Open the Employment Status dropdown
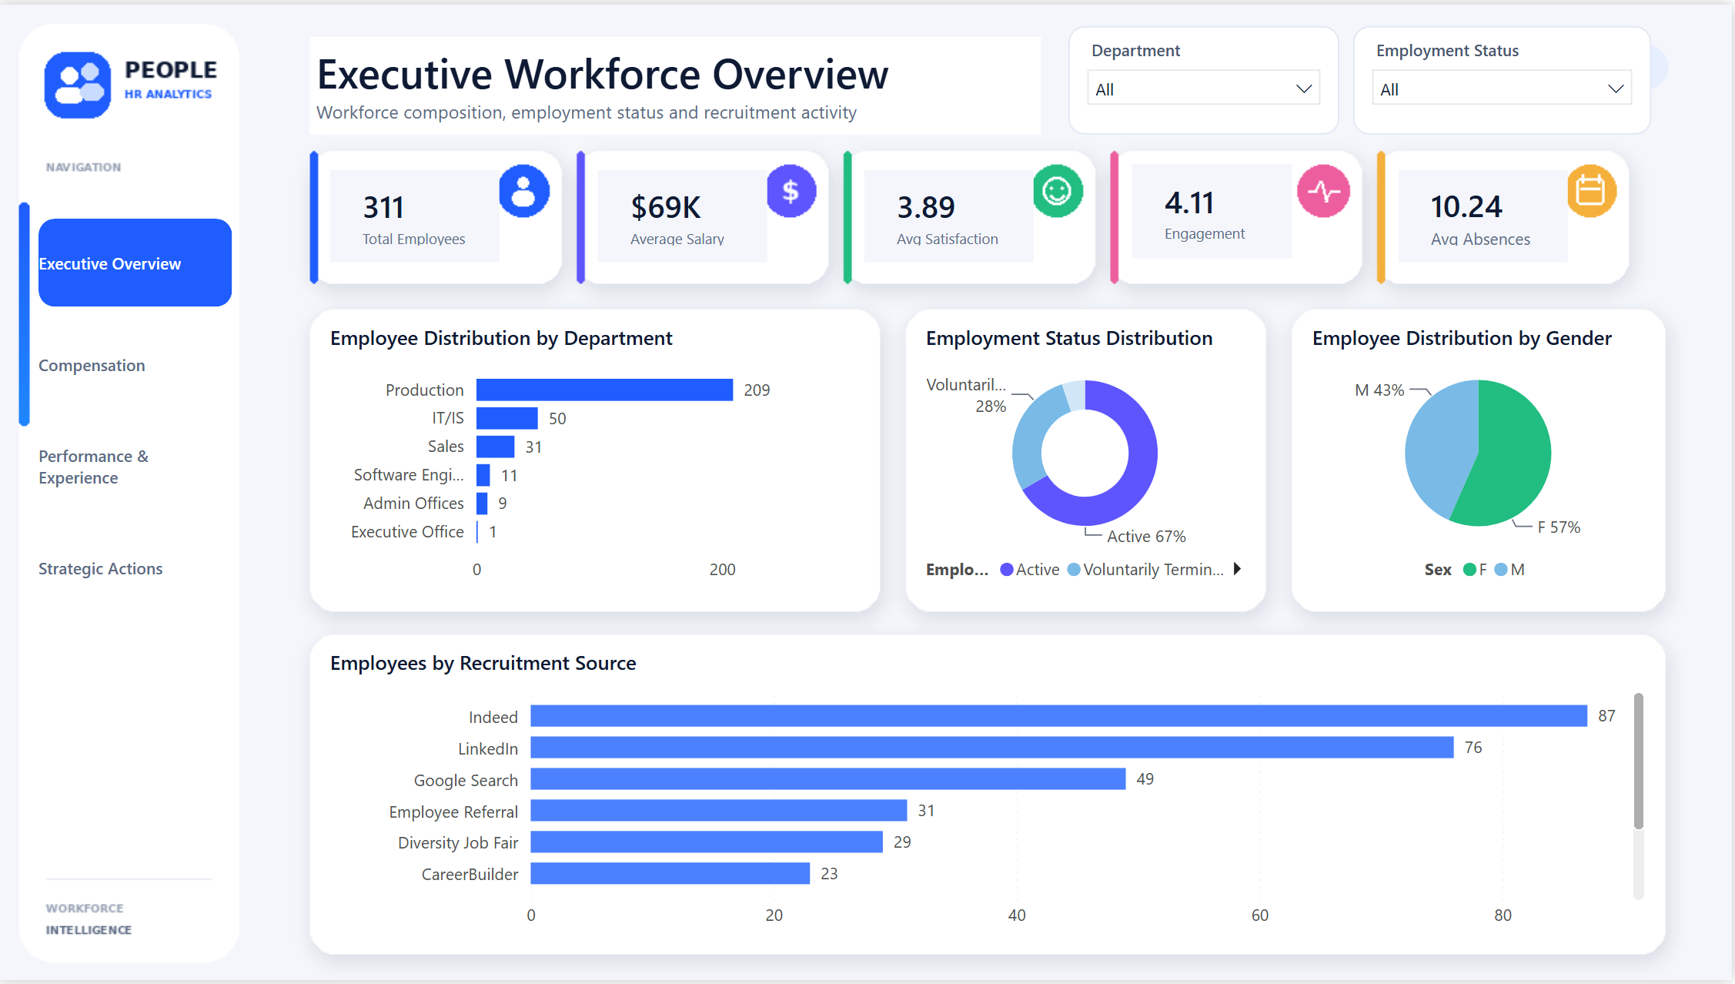This screenshot has width=1735, height=984. [x=1501, y=89]
